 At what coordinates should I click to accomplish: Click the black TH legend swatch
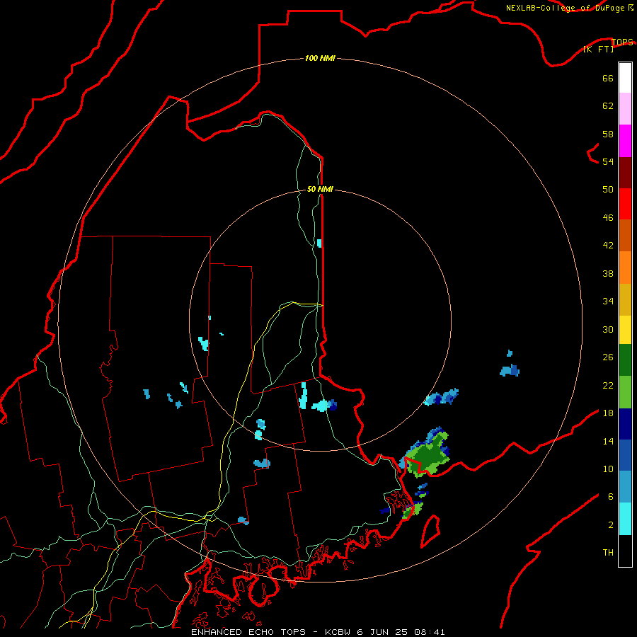[x=625, y=551]
